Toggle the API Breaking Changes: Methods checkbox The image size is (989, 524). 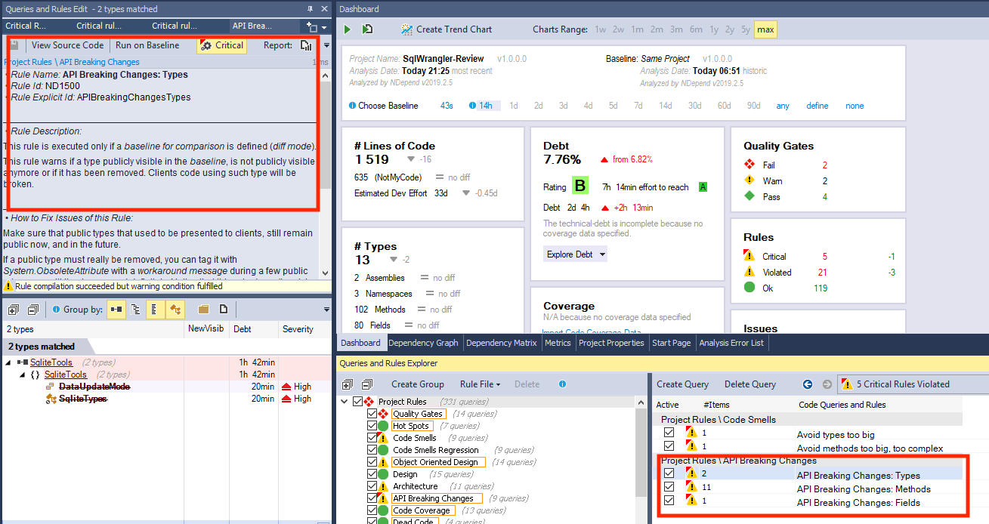point(669,489)
